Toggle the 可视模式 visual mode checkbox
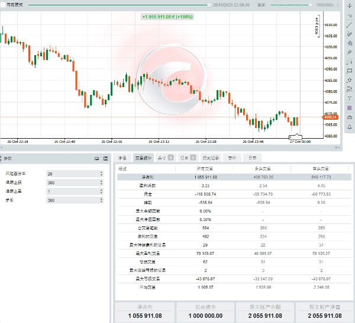355x323 pixels. click(x=3, y=5)
